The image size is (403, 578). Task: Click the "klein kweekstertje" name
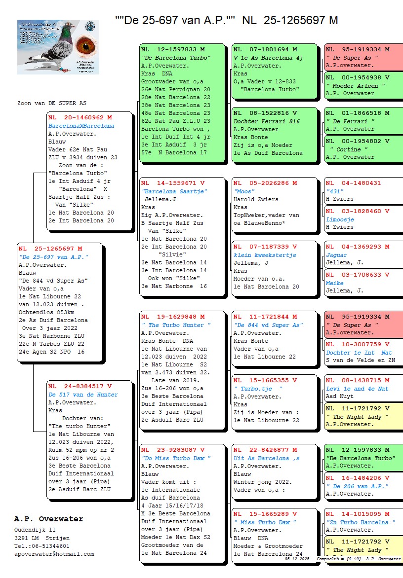click(x=265, y=255)
